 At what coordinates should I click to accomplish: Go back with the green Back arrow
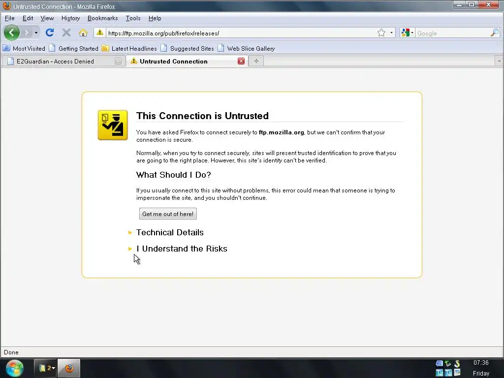12,32
